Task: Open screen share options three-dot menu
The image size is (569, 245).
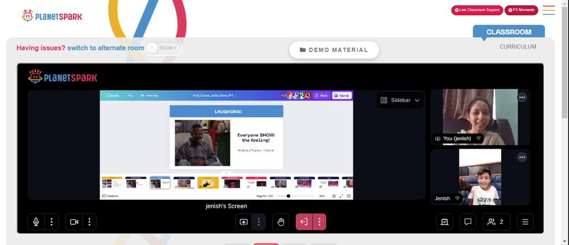Action: [x=259, y=222]
